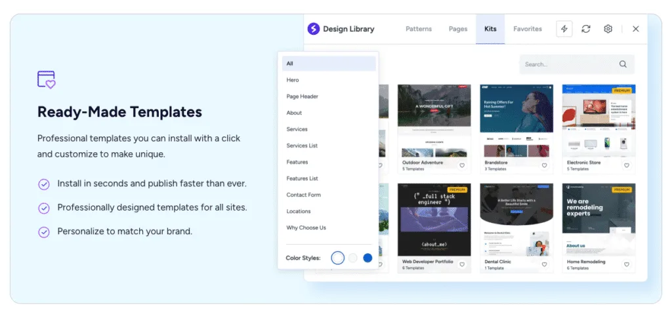Image resolution: width=672 pixels, height=324 pixels.
Task: Click the Color Styles label
Action: click(x=303, y=258)
